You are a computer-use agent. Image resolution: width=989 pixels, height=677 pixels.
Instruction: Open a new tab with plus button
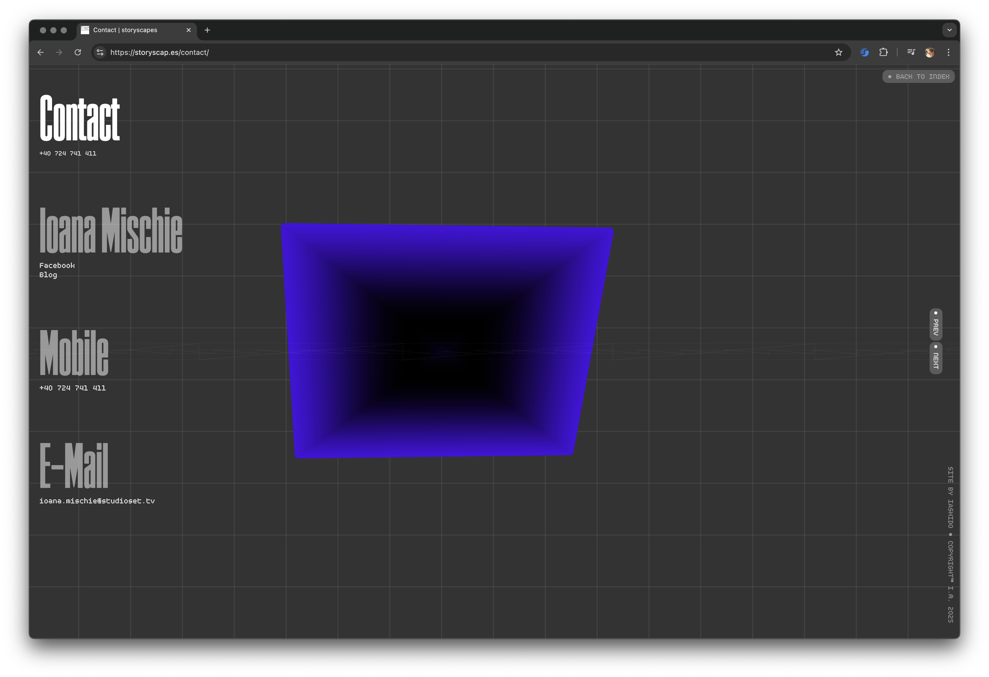coord(207,30)
